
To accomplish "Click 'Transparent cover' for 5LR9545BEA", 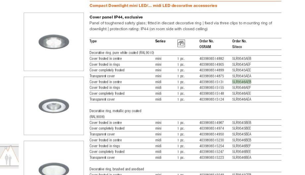I will tap(102, 134).
